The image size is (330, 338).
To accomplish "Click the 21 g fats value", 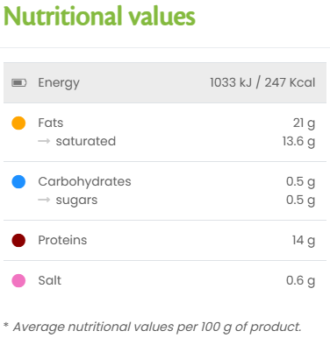I will tap(304, 123).
